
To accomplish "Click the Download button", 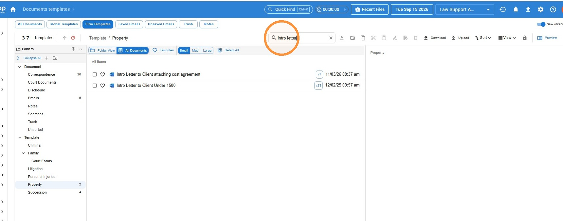I will (435, 38).
